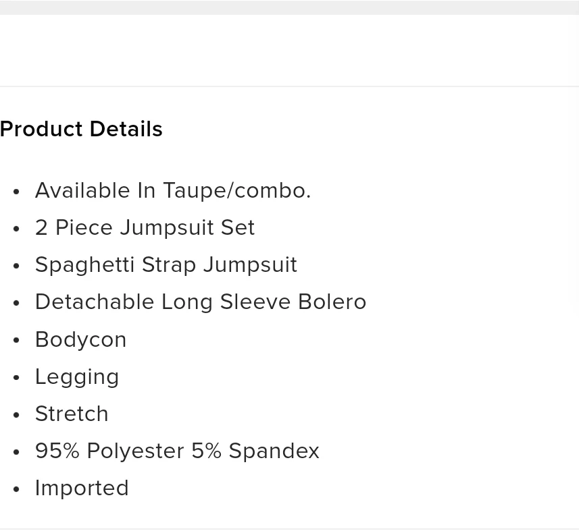The height and width of the screenshot is (531, 579).
Task: Click the 'Stretch' list item
Action: point(72,414)
